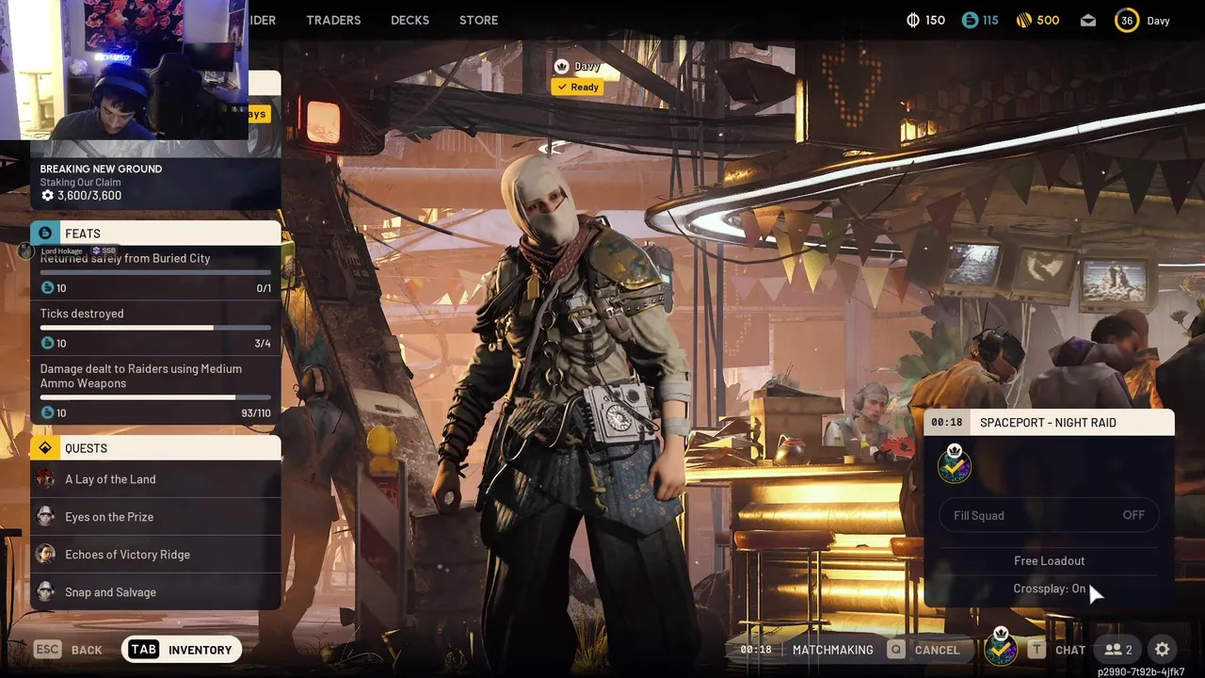Image resolution: width=1205 pixels, height=678 pixels.
Task: Click the level 36 profile badge
Action: [x=1127, y=20]
